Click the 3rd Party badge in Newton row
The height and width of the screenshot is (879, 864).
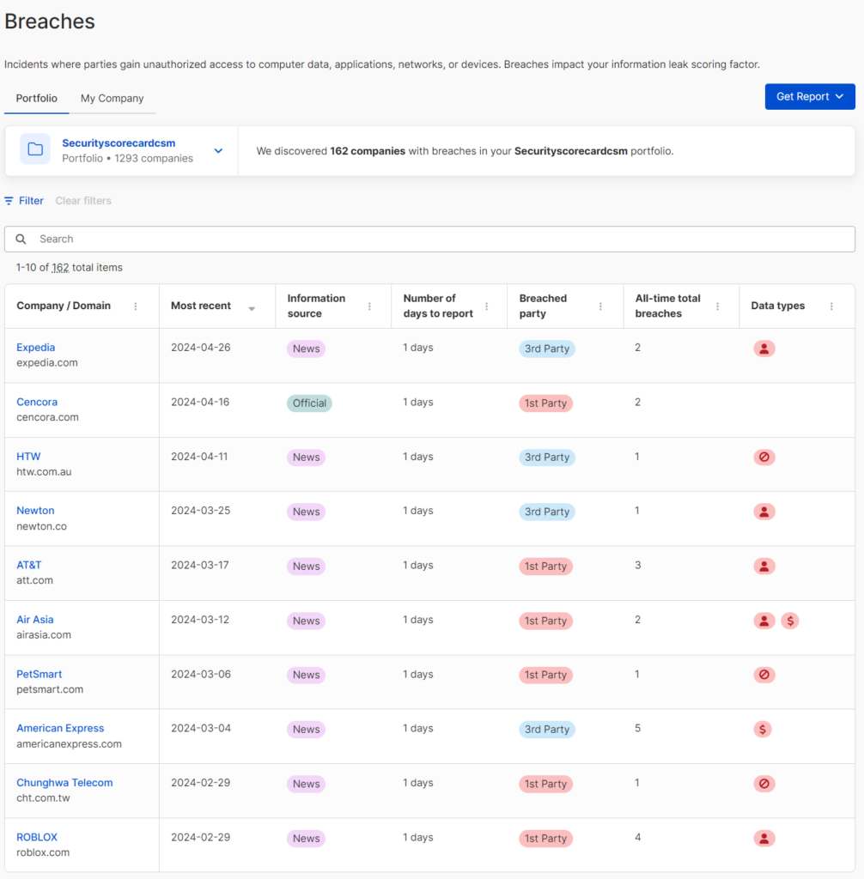click(547, 512)
